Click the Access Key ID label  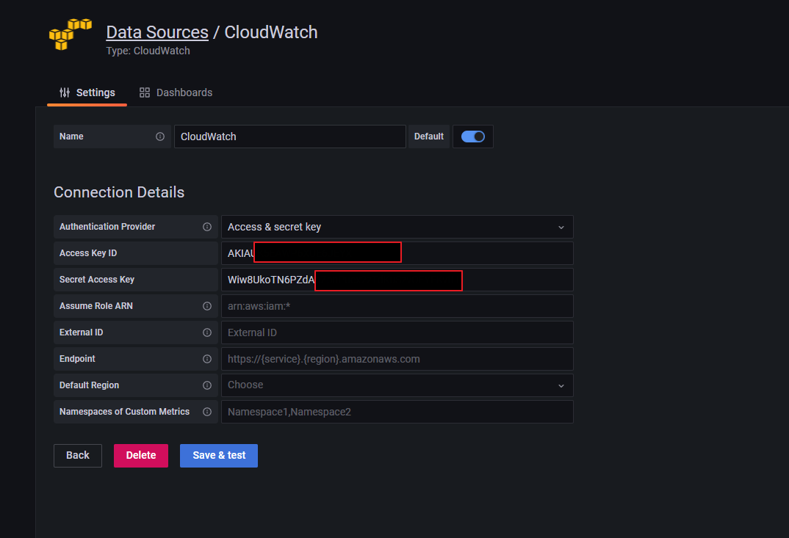coord(88,253)
